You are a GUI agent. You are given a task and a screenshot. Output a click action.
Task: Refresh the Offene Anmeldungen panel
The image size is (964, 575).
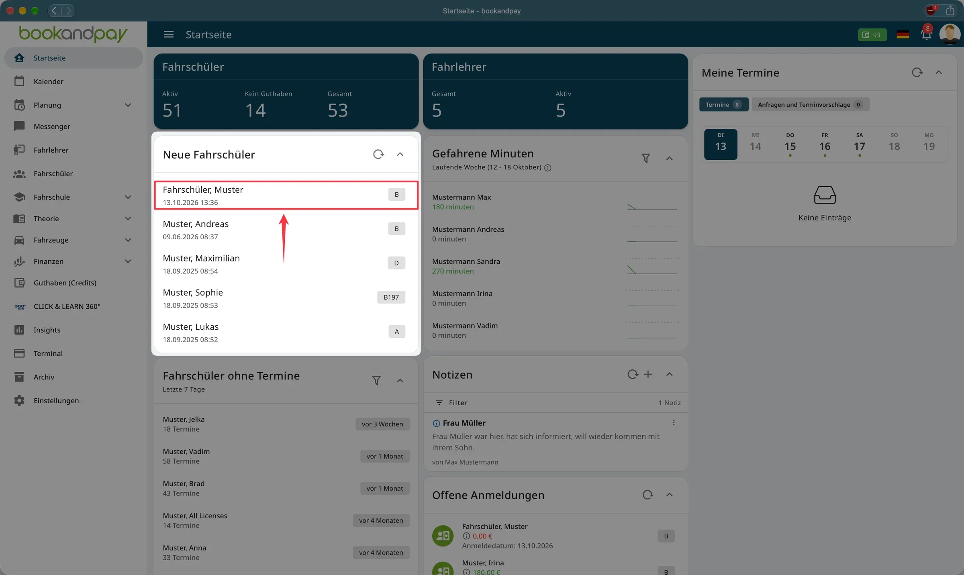tap(647, 495)
